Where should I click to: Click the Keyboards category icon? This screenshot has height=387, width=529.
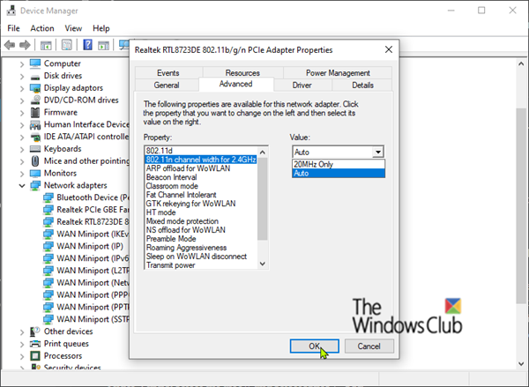35,149
